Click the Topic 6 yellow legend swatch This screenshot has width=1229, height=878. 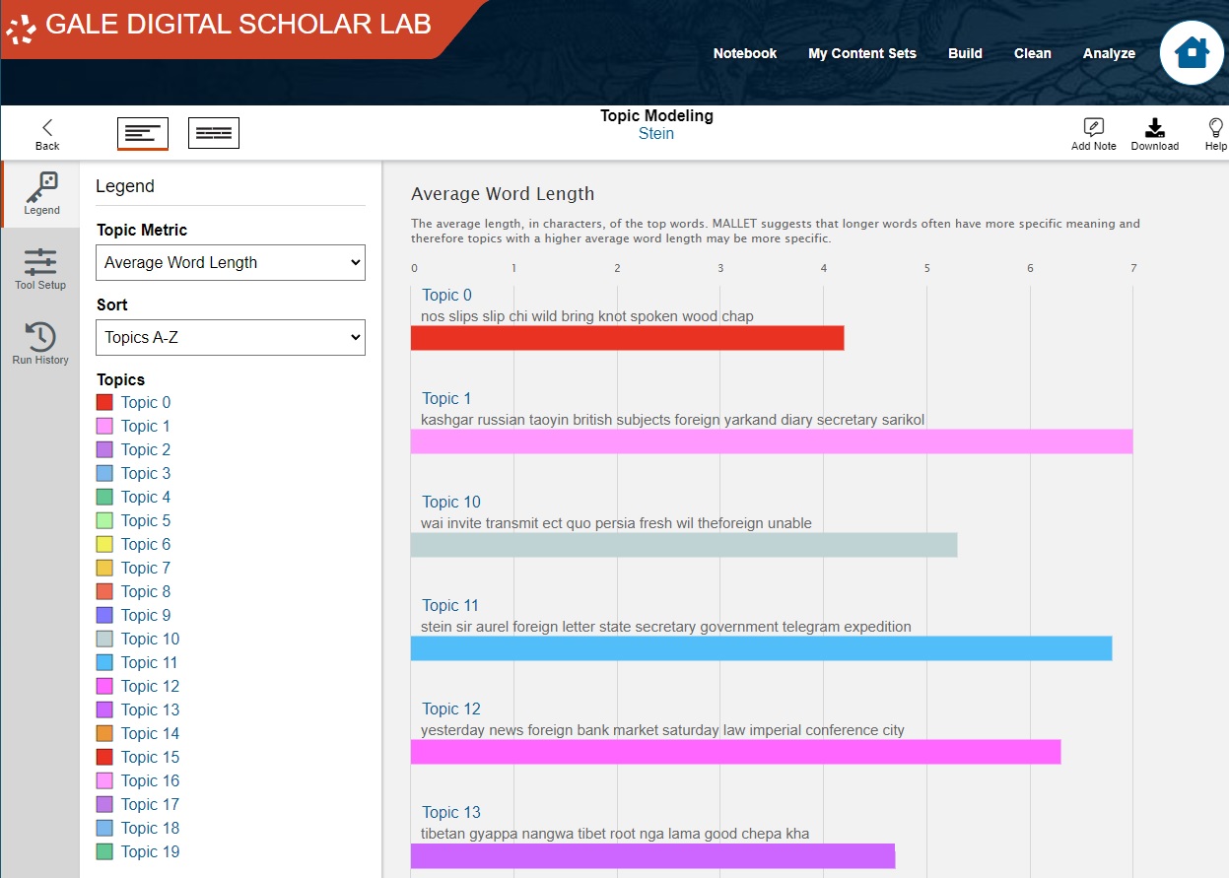(104, 544)
